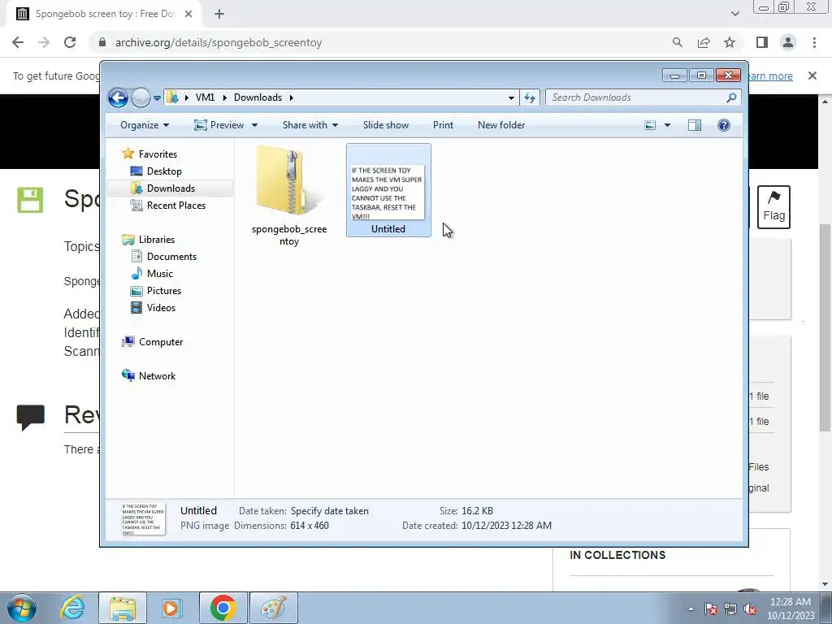Create a New folder

(x=501, y=125)
